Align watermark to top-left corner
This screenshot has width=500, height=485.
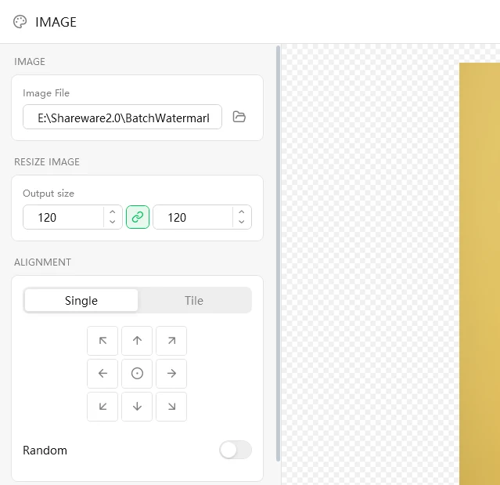(103, 341)
